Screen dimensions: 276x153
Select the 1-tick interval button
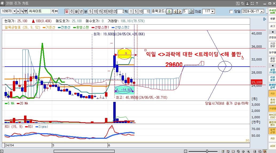[x=131, y=12]
